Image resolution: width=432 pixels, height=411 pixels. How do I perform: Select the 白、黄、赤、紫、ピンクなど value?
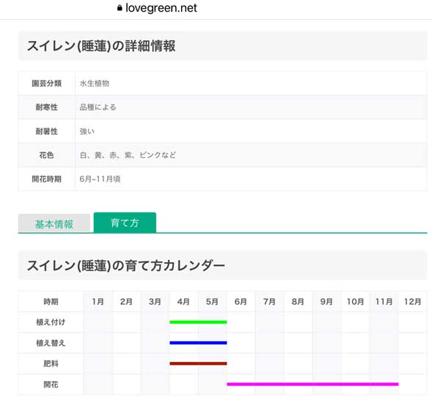click(128, 155)
